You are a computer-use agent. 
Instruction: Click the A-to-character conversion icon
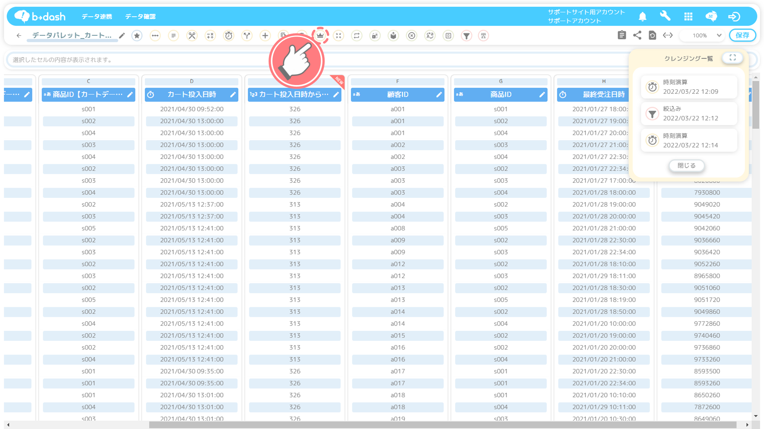point(430,35)
